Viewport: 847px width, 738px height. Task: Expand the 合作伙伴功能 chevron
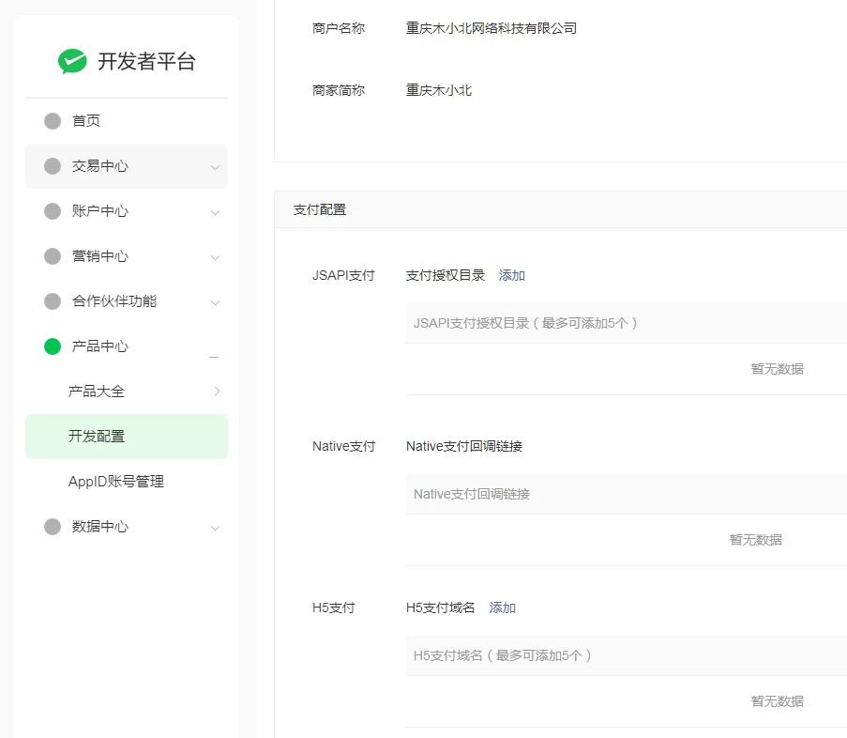(215, 302)
